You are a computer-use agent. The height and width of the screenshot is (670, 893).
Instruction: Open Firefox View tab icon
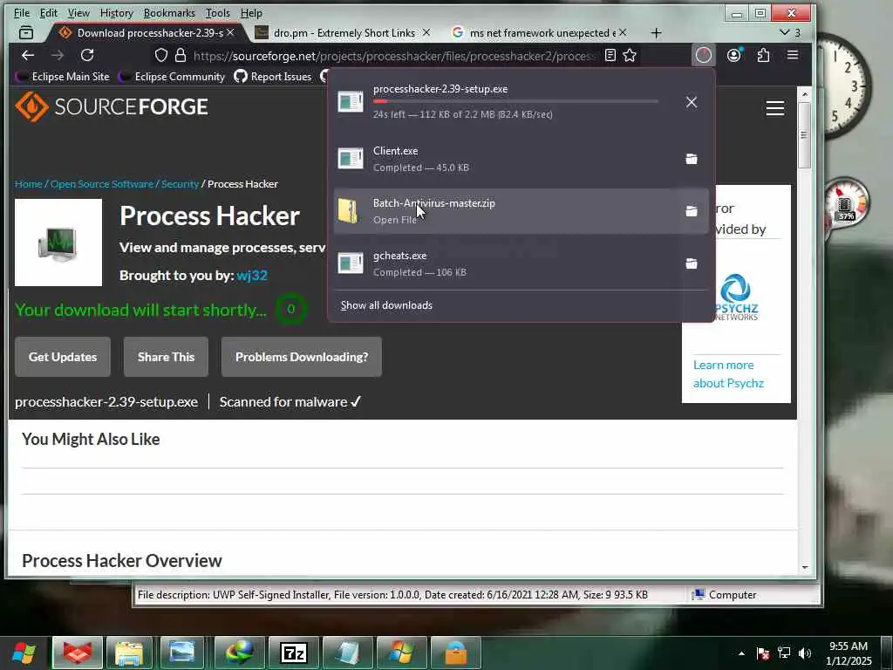26,33
